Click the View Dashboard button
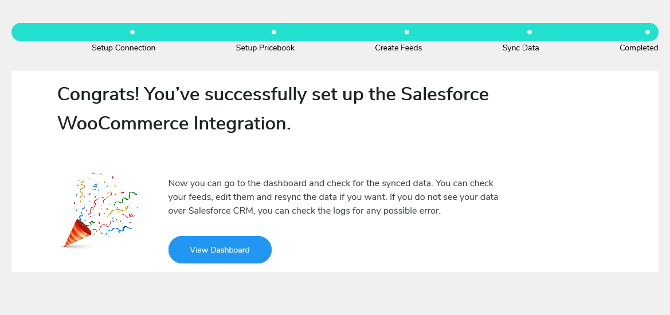 tap(220, 250)
